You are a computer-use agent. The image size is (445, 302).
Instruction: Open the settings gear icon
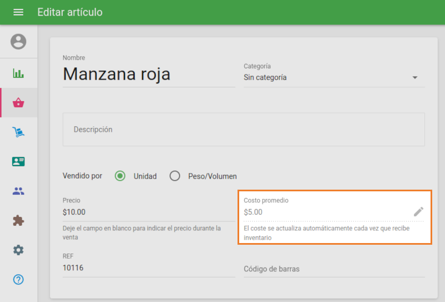pyautogui.click(x=18, y=250)
